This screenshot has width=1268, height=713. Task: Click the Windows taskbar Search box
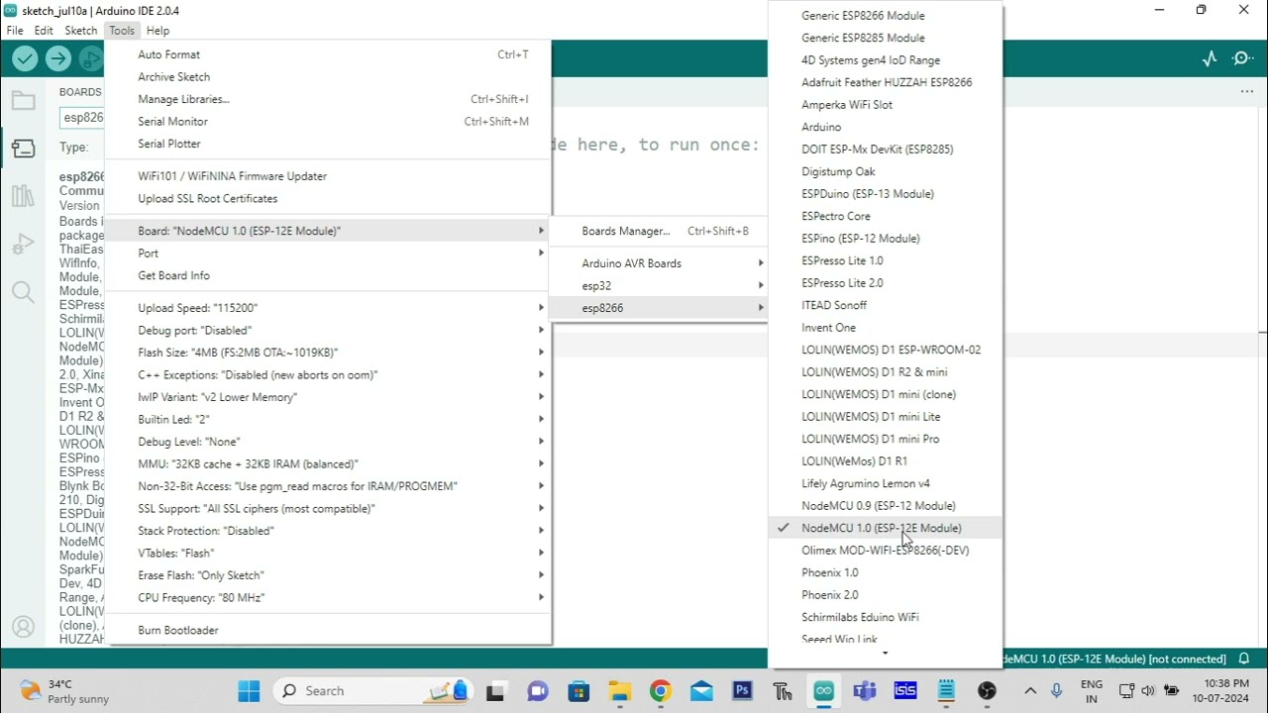coord(374,690)
